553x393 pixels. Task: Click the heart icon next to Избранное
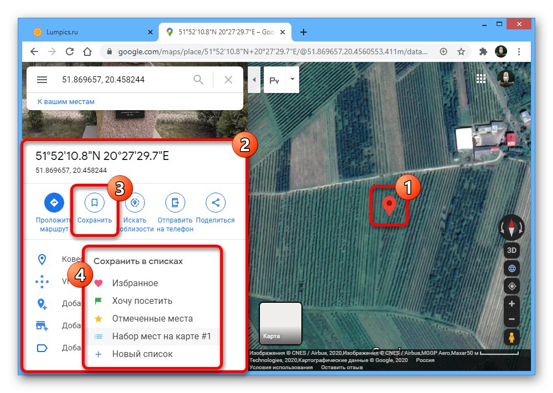[100, 283]
